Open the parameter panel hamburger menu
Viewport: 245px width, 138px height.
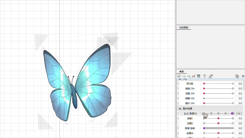(243, 76)
